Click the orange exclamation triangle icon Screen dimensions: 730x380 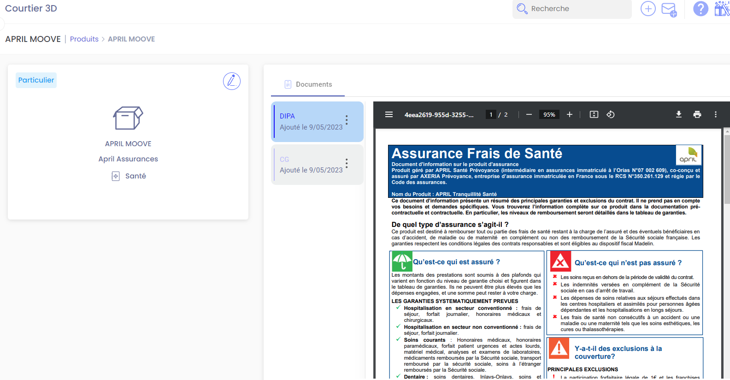click(x=559, y=348)
